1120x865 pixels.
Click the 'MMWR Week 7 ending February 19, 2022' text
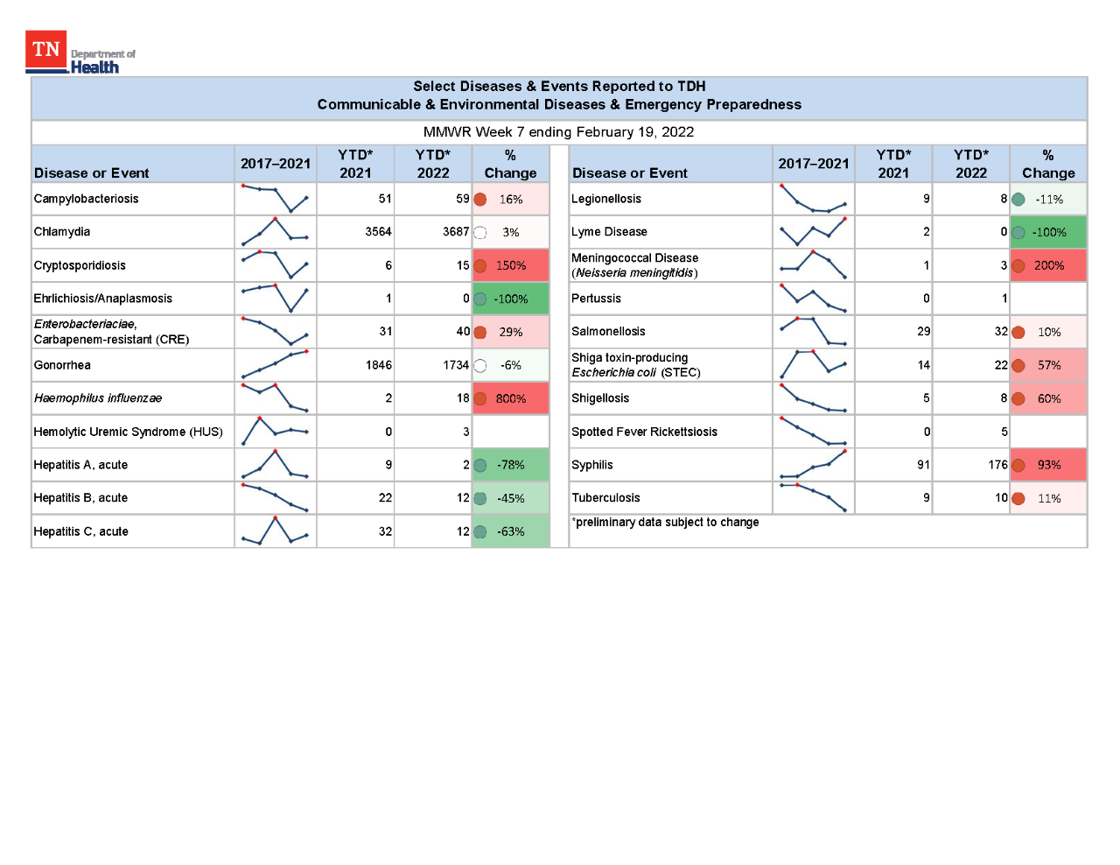pyautogui.click(x=558, y=132)
